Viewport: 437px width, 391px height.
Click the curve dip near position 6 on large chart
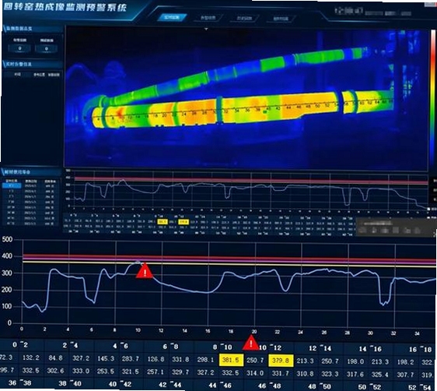[x=90, y=300]
